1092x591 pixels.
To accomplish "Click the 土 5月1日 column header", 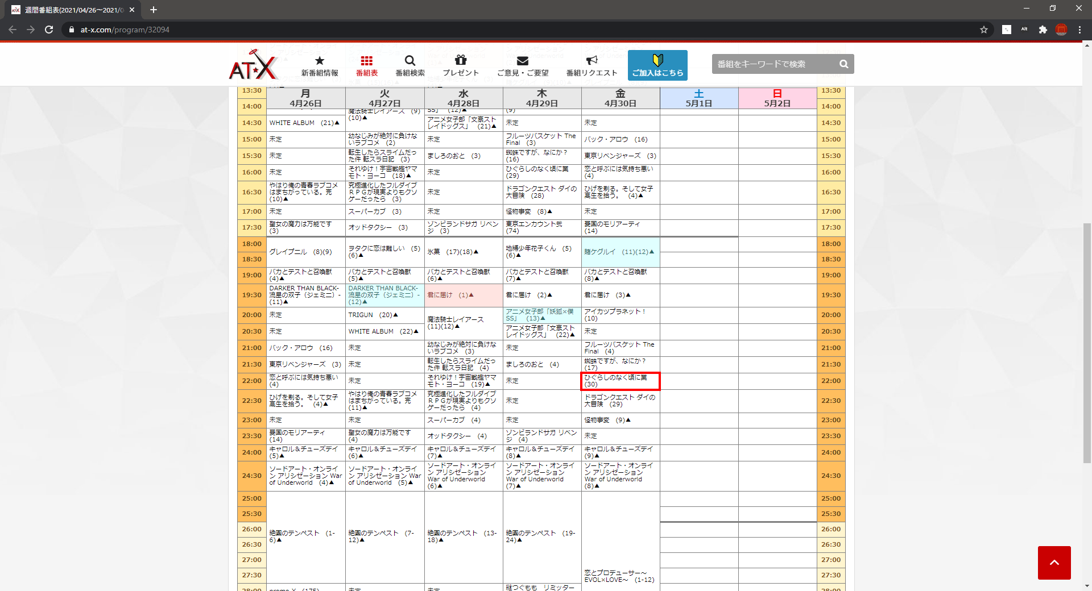I will 699,98.
